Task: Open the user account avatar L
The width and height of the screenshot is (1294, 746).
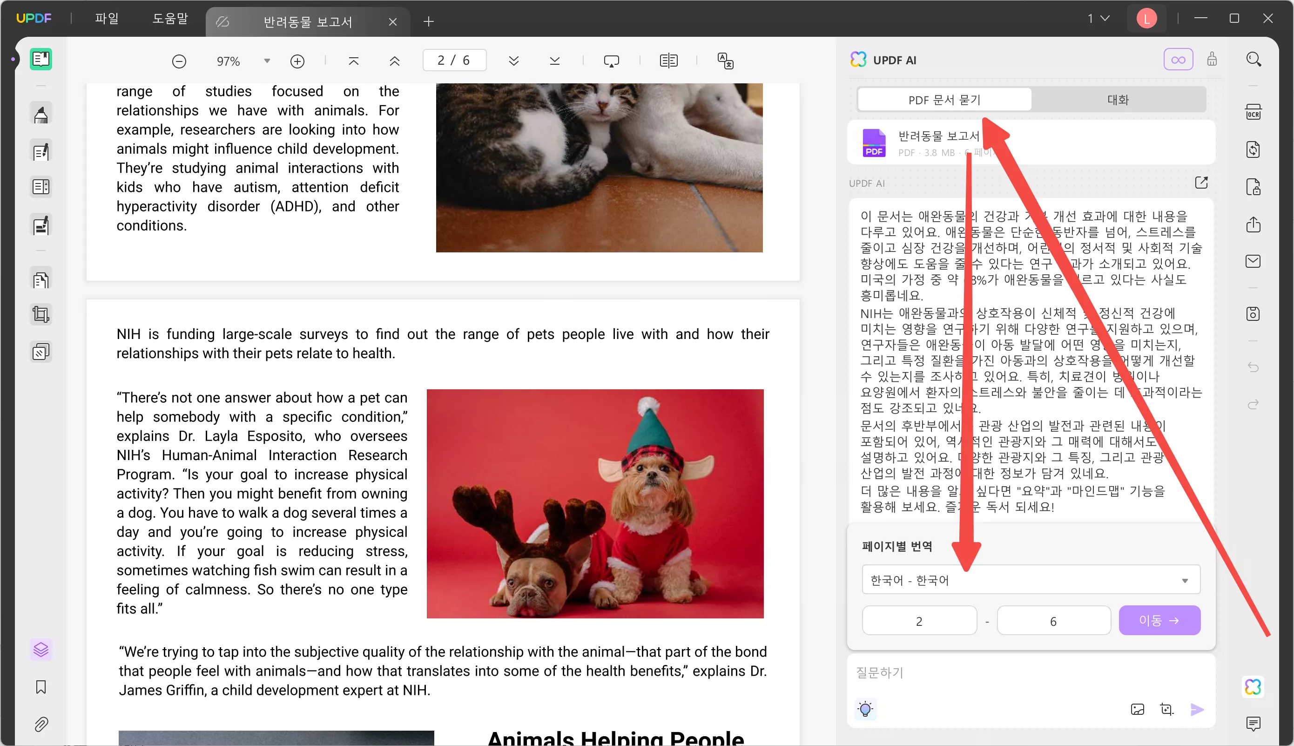Action: coord(1146,19)
